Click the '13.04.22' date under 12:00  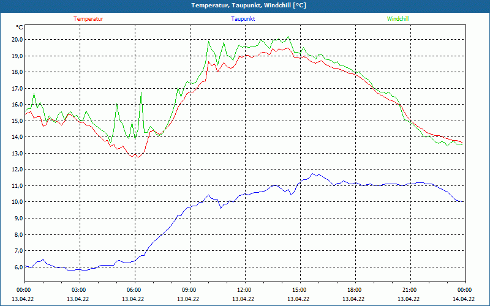(243, 299)
